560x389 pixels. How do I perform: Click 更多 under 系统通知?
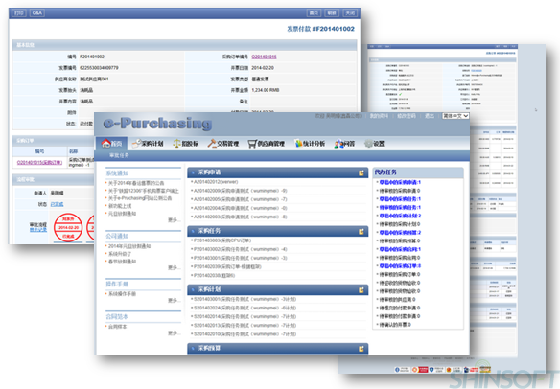174,220
